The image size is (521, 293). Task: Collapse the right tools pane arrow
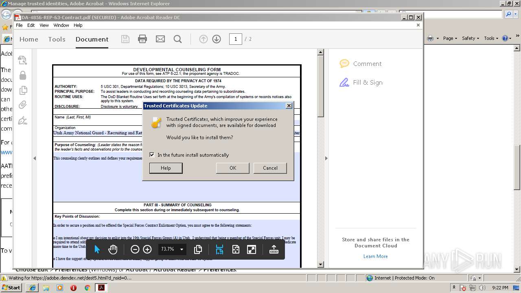pos(326,158)
